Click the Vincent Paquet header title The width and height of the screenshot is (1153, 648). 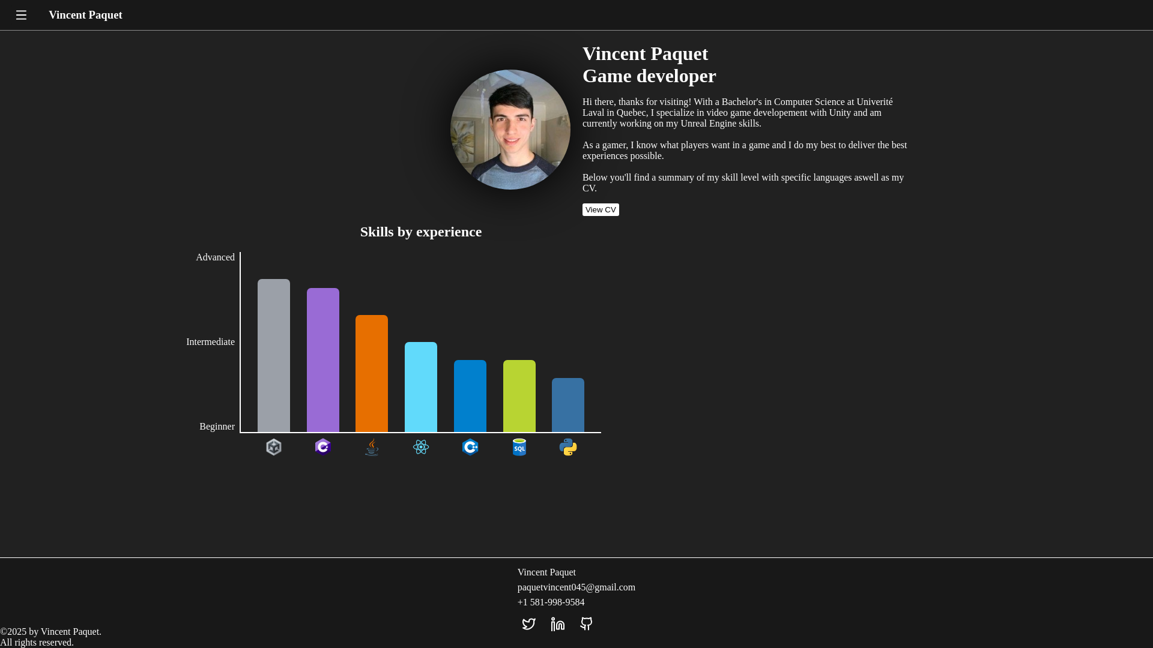[85, 15]
